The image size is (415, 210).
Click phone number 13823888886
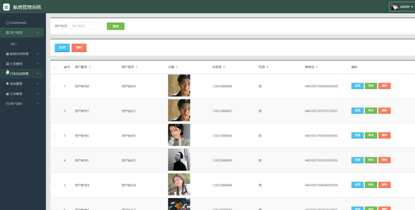(222, 136)
